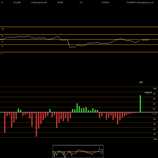Click the -100 label on the MR axis
The width and height of the screenshot is (158, 158).
tap(155, 139)
